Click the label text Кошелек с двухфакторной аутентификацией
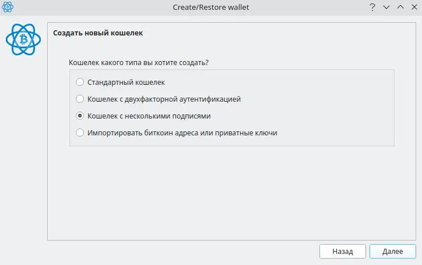422x265 pixels. click(x=164, y=99)
